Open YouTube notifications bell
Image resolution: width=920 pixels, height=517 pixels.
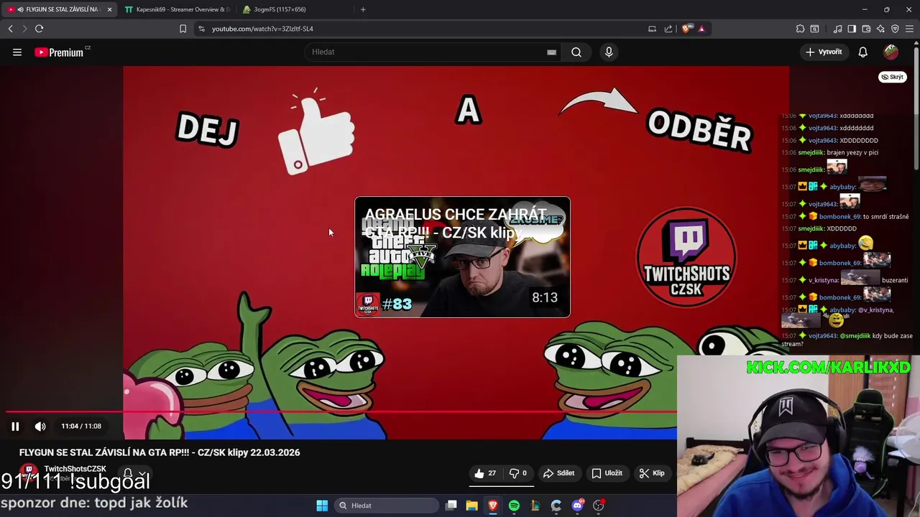click(x=863, y=52)
